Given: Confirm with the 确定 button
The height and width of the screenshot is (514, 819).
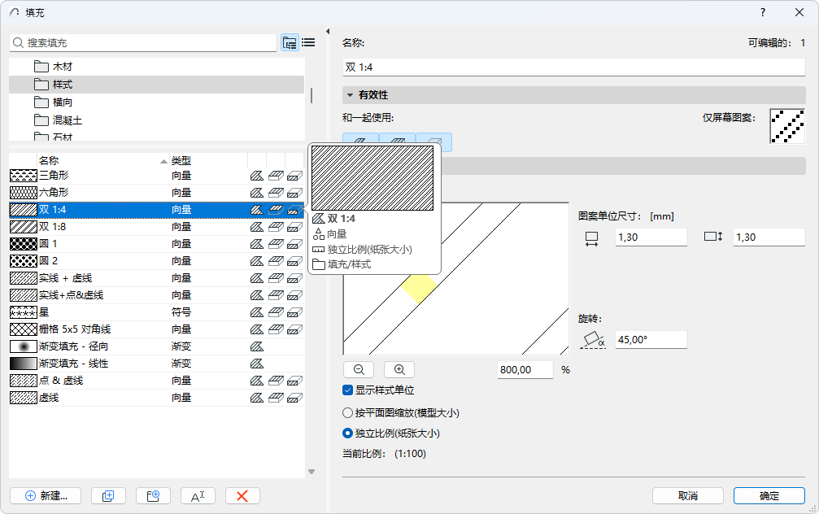Looking at the screenshot, I should (x=769, y=496).
